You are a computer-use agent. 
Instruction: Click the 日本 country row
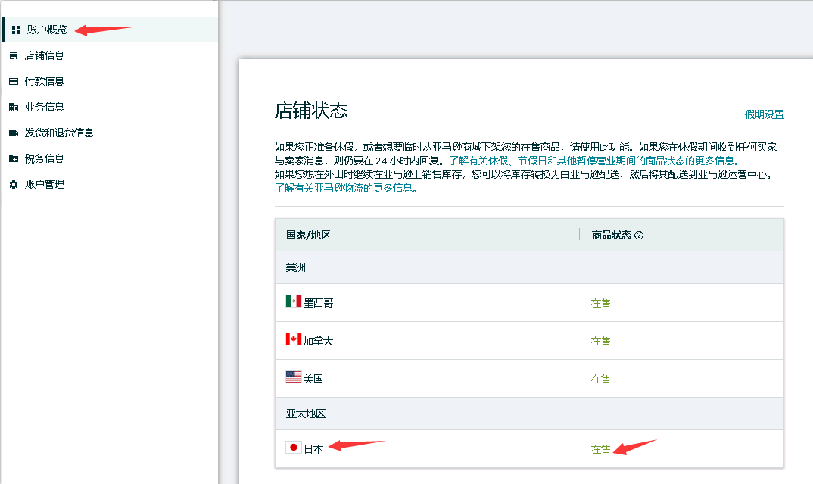[314, 448]
